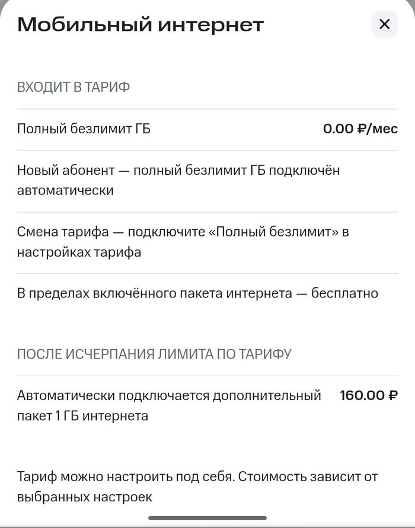
Task: Click the word автоматически under Новый абонент
Action: tap(65, 191)
